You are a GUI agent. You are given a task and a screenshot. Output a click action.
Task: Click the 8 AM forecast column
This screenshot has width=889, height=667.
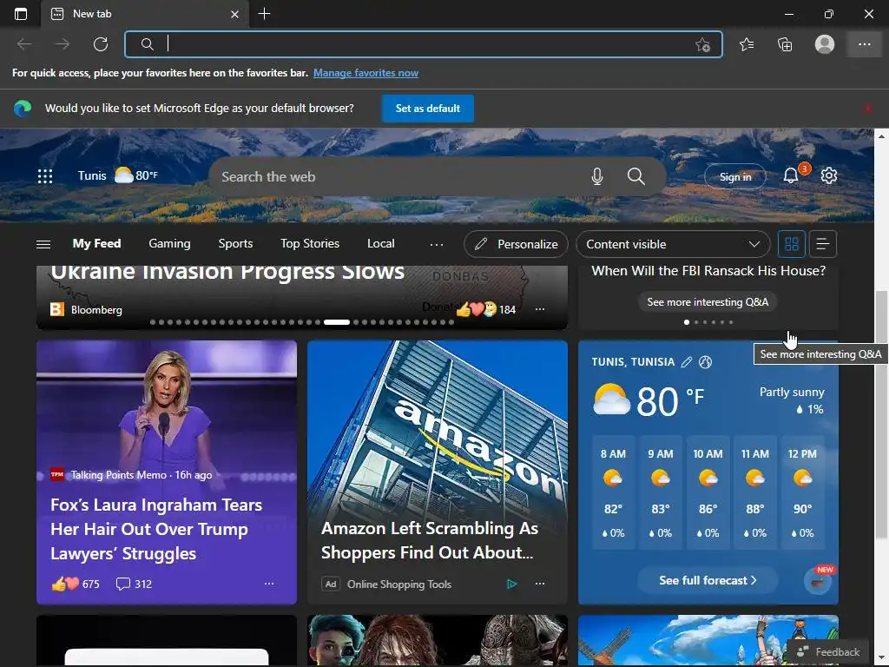[613, 492]
